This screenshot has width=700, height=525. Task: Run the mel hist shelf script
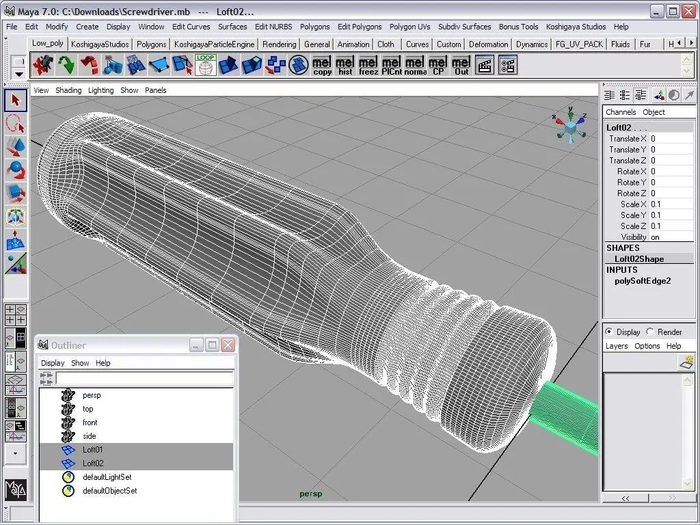point(345,65)
